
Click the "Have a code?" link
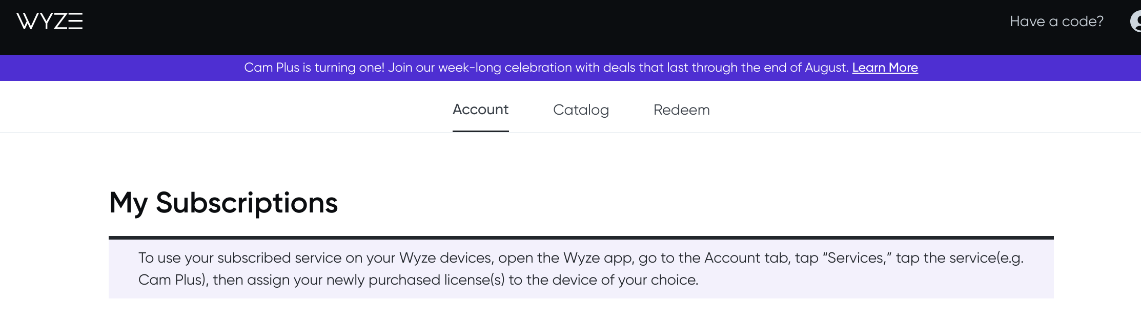pos(1056,22)
